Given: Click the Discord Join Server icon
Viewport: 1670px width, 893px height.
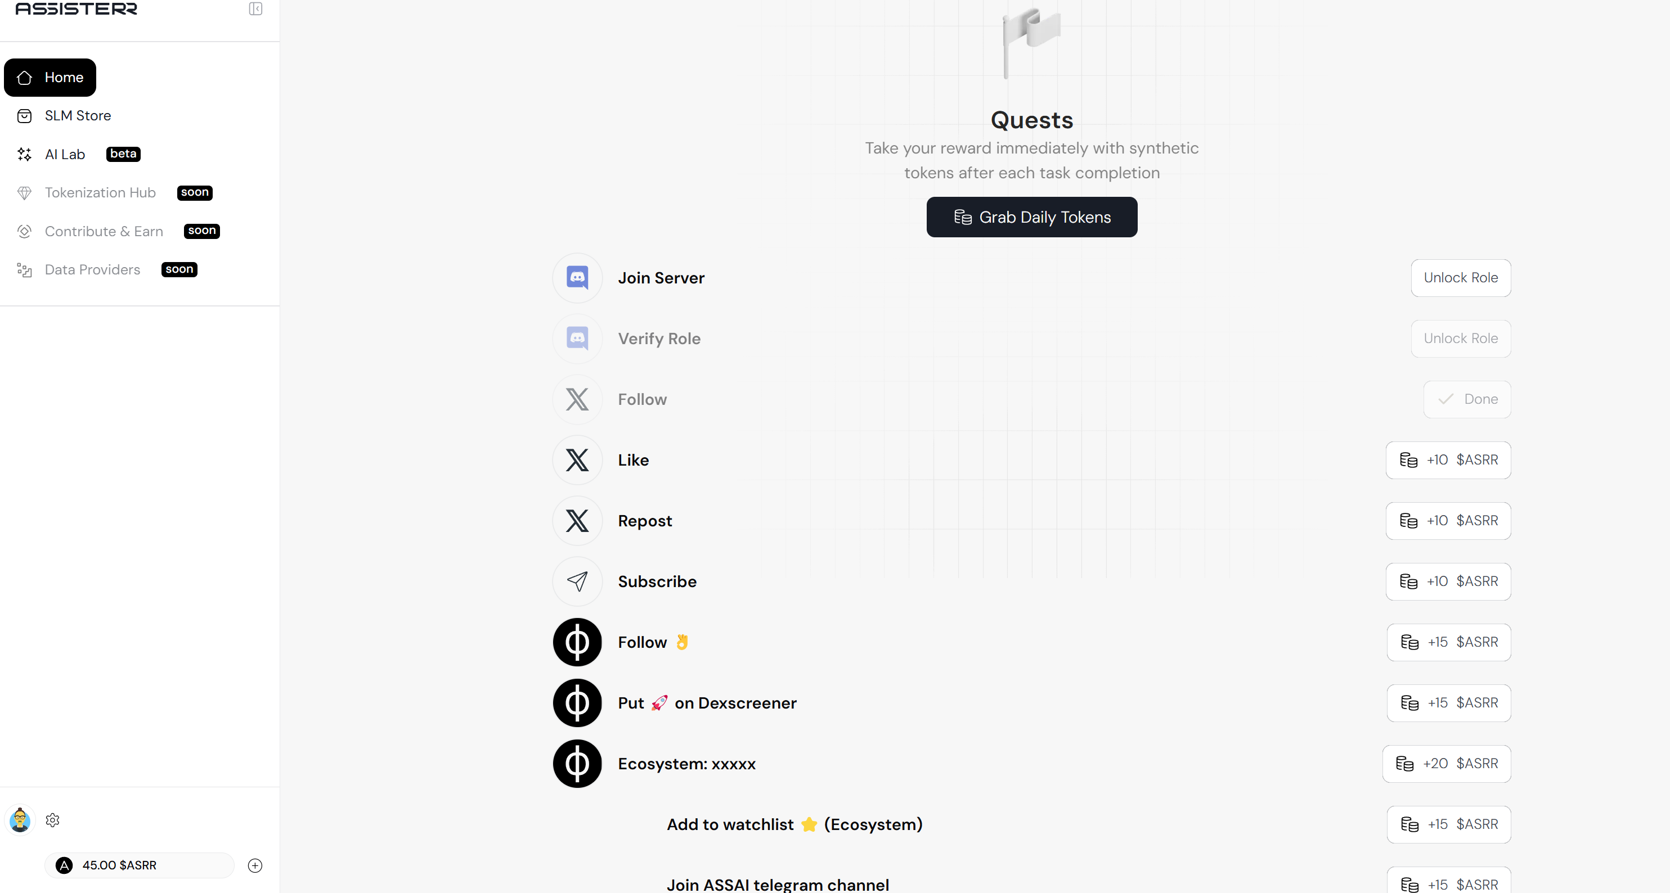Looking at the screenshot, I should [577, 277].
